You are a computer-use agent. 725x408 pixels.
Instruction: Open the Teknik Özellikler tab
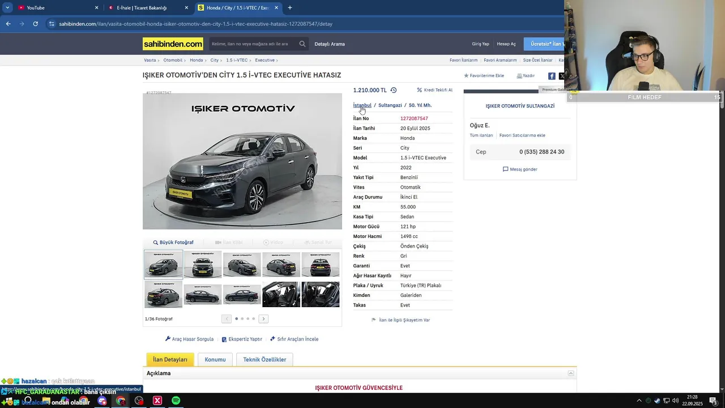coord(265,359)
